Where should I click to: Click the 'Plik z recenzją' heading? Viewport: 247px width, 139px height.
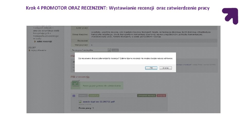click(80, 77)
